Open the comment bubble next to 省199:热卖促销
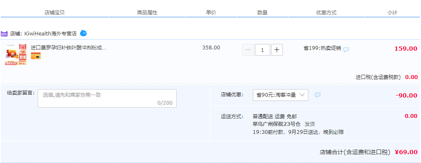 tap(346, 49)
